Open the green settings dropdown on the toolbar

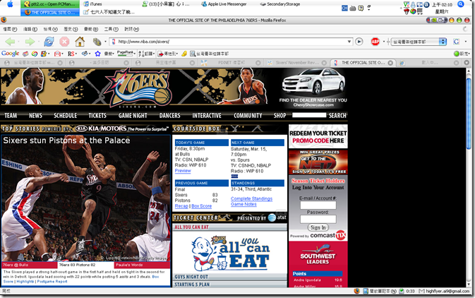[x=462, y=54]
